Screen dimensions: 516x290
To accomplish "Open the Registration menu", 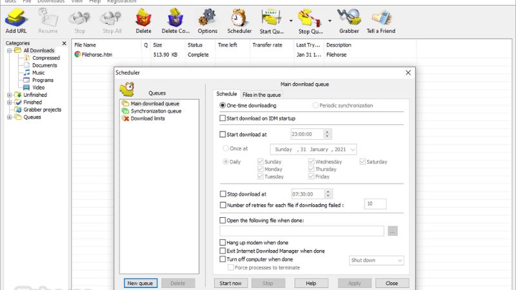I will click(x=121, y=1).
